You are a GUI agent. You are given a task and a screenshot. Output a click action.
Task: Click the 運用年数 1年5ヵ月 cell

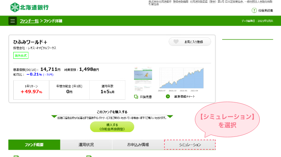pyautogui.click(x=107, y=90)
